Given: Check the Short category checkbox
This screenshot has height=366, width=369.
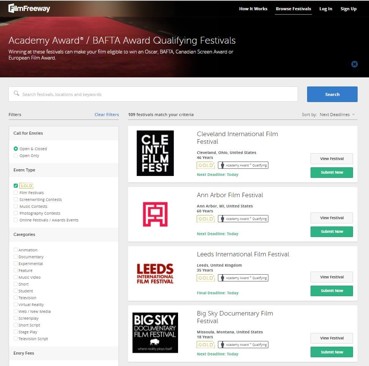Looking at the screenshot, I should point(16,284).
